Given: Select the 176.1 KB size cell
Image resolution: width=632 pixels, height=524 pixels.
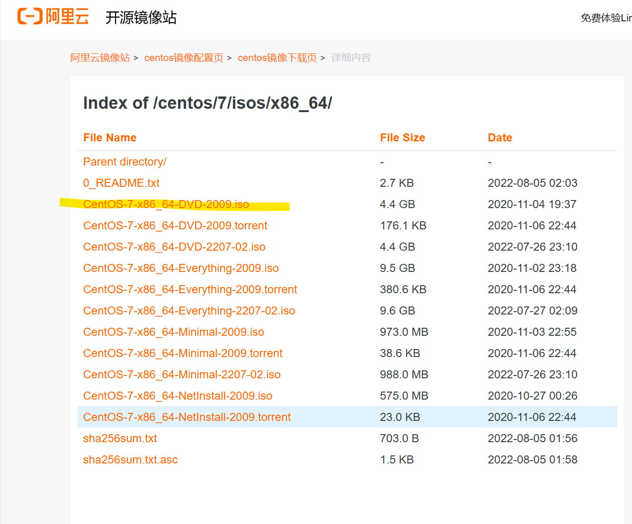Looking at the screenshot, I should coord(403,226).
